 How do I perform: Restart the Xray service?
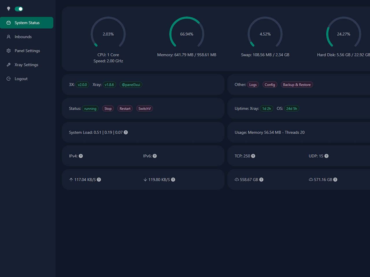[x=125, y=108]
